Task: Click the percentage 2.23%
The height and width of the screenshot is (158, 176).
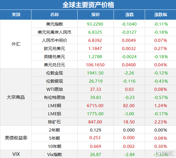Action: [x=161, y=122]
